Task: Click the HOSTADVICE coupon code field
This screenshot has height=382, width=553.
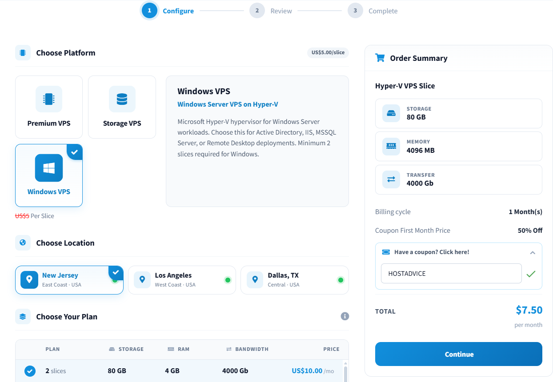Action: coord(451,274)
